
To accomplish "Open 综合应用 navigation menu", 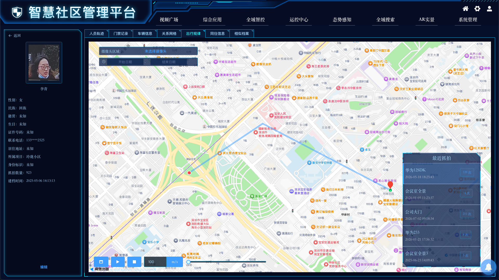I will [x=212, y=20].
